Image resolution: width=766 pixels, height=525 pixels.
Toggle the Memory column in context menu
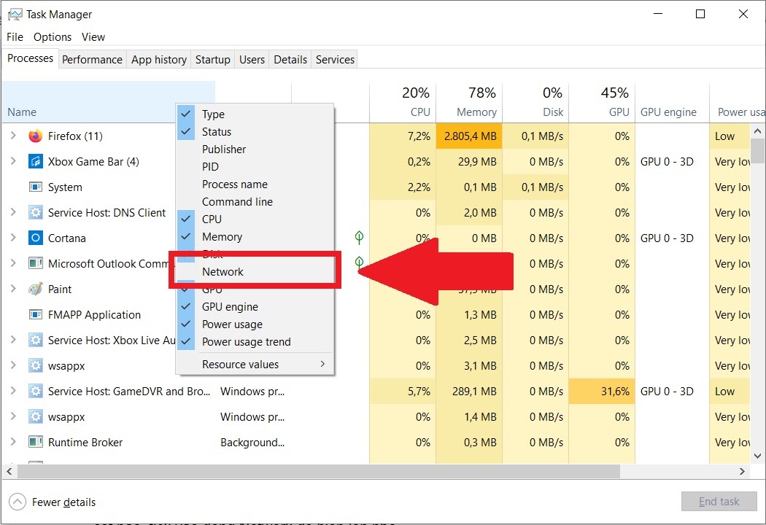click(x=255, y=237)
